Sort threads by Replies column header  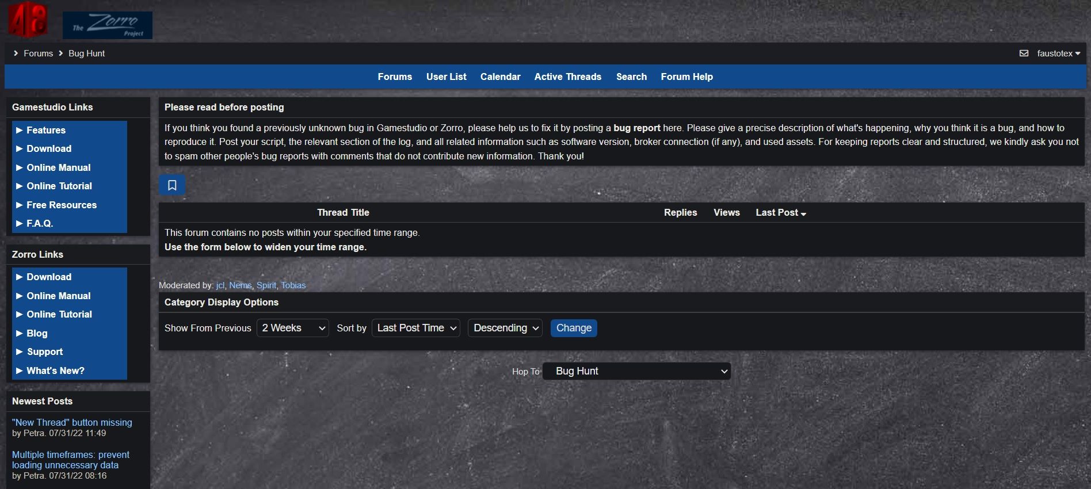point(680,212)
